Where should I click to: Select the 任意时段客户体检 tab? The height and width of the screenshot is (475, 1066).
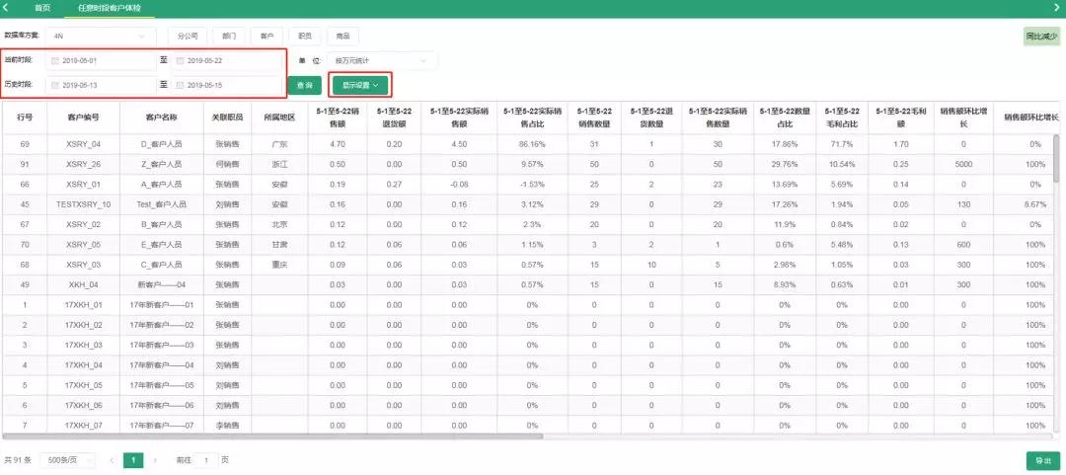(x=116, y=7)
